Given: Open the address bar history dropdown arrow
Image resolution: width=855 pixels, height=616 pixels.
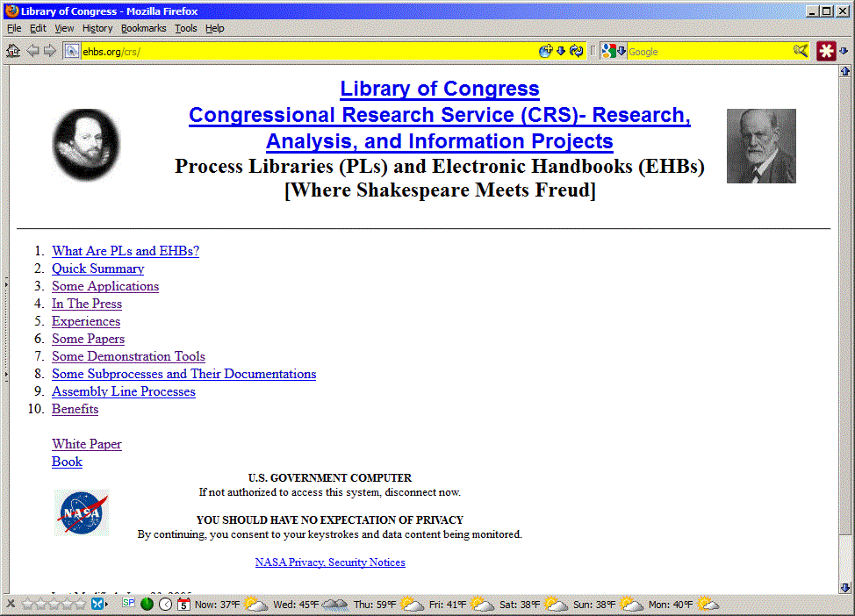Looking at the screenshot, I should (x=561, y=51).
